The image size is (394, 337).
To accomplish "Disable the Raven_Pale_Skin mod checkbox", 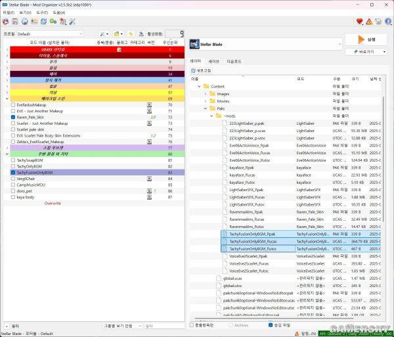I will pos(13,117).
